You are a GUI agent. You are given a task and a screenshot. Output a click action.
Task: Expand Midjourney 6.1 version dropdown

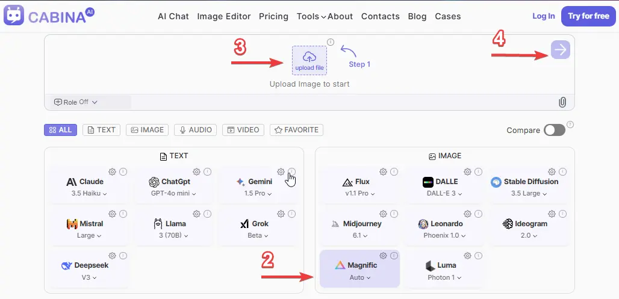point(360,235)
